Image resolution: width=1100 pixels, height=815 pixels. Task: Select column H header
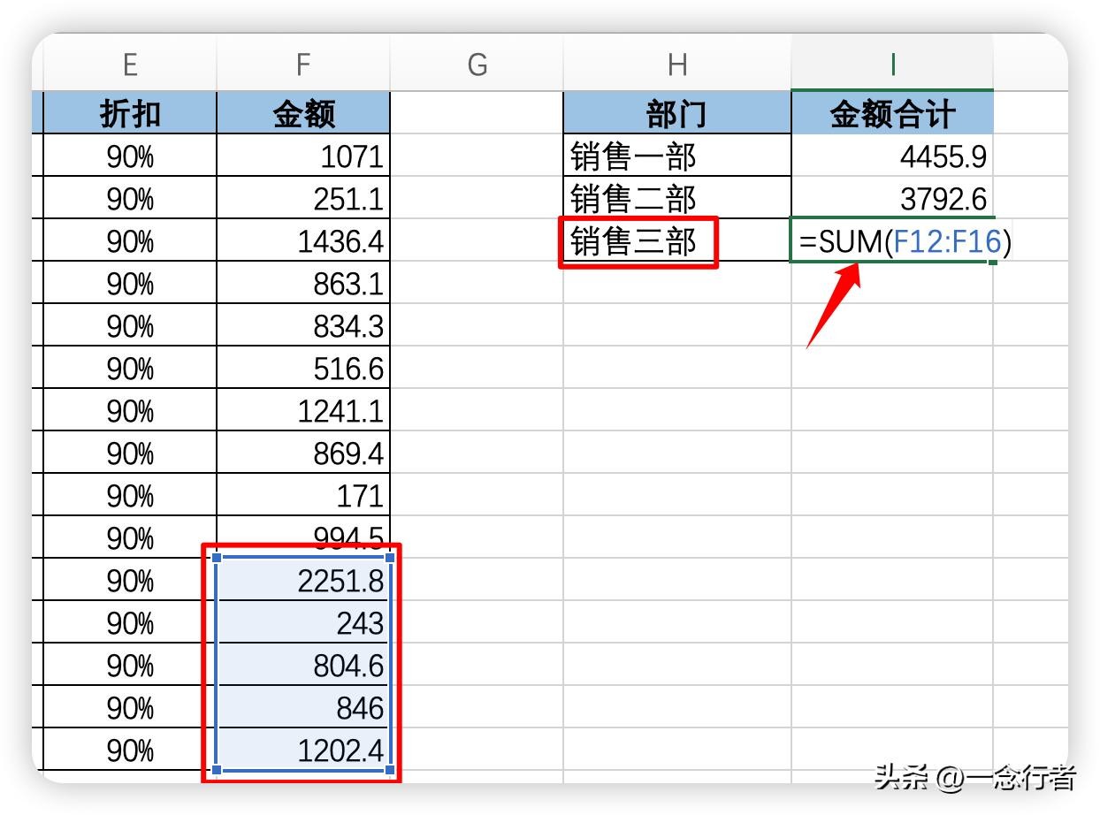677,65
